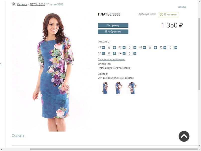Click the назад link
Viewport: 201px width, 151px height.
(x=182, y=7)
